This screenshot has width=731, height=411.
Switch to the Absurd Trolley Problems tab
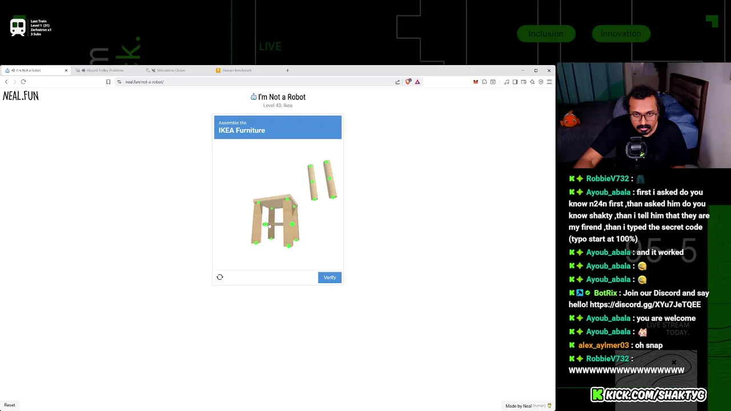point(106,70)
